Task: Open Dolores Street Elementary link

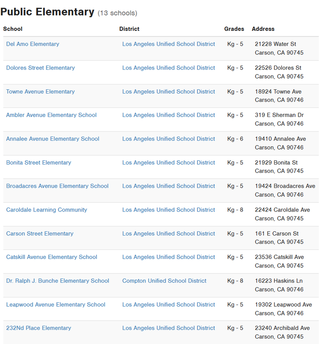Action: tap(41, 68)
